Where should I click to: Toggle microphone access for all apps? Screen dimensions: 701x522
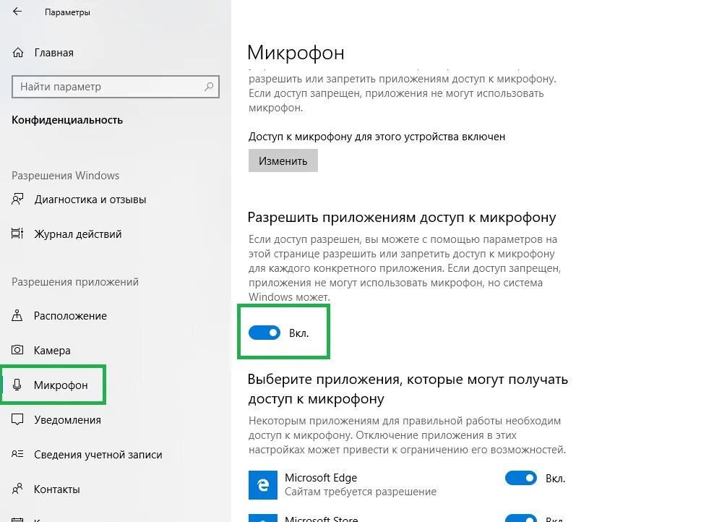coord(265,333)
